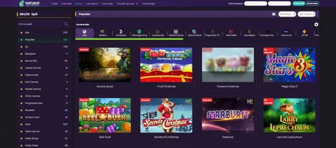Select the Casual Games category
Screen dimensions: 336x148
pyautogui.click(x=44, y=68)
